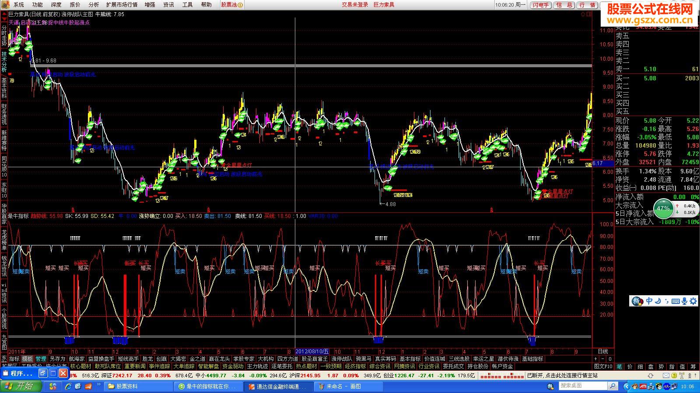Click the minus zoom button under 日线
Image resolution: width=700 pixels, height=393 pixels.
point(603,359)
